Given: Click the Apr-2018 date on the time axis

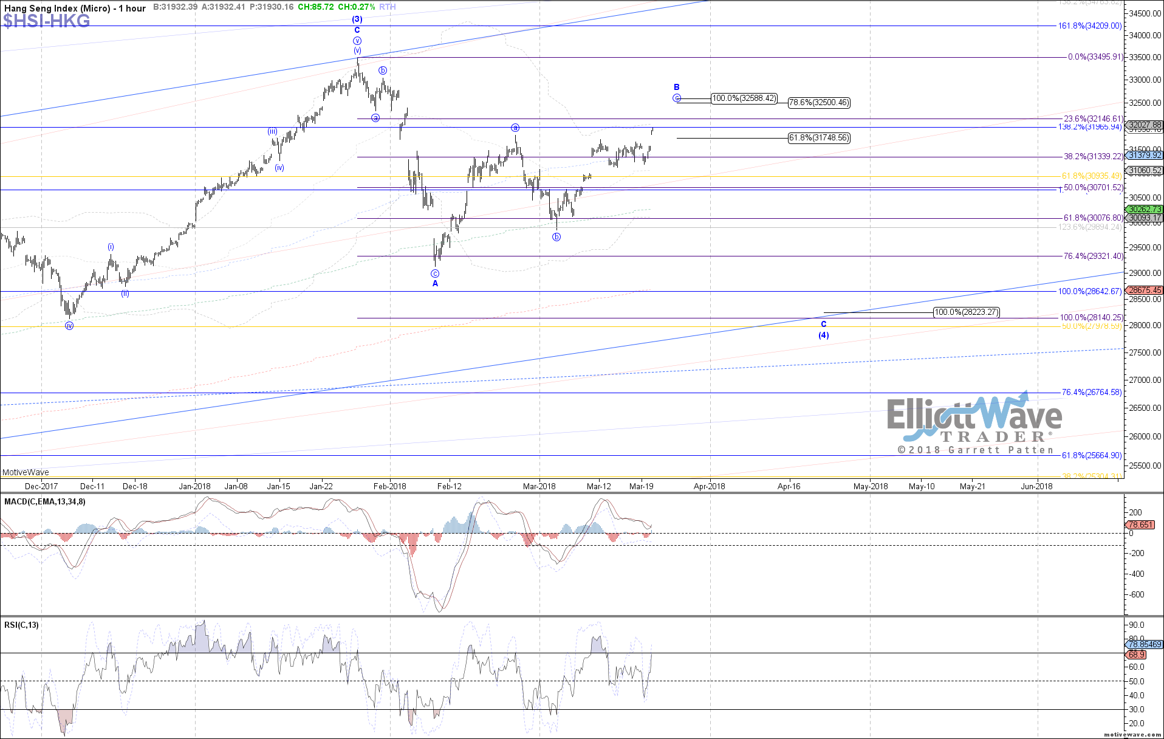Looking at the screenshot, I should click(x=709, y=486).
